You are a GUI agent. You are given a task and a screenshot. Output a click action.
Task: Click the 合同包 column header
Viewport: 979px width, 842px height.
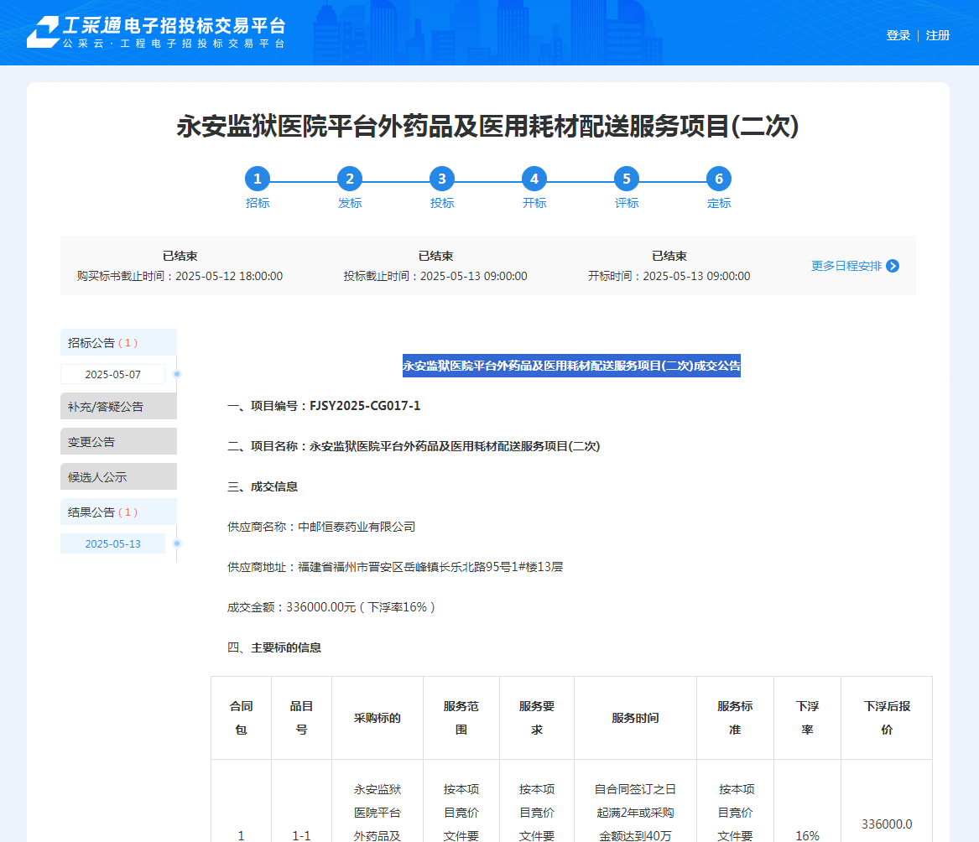pyautogui.click(x=241, y=718)
